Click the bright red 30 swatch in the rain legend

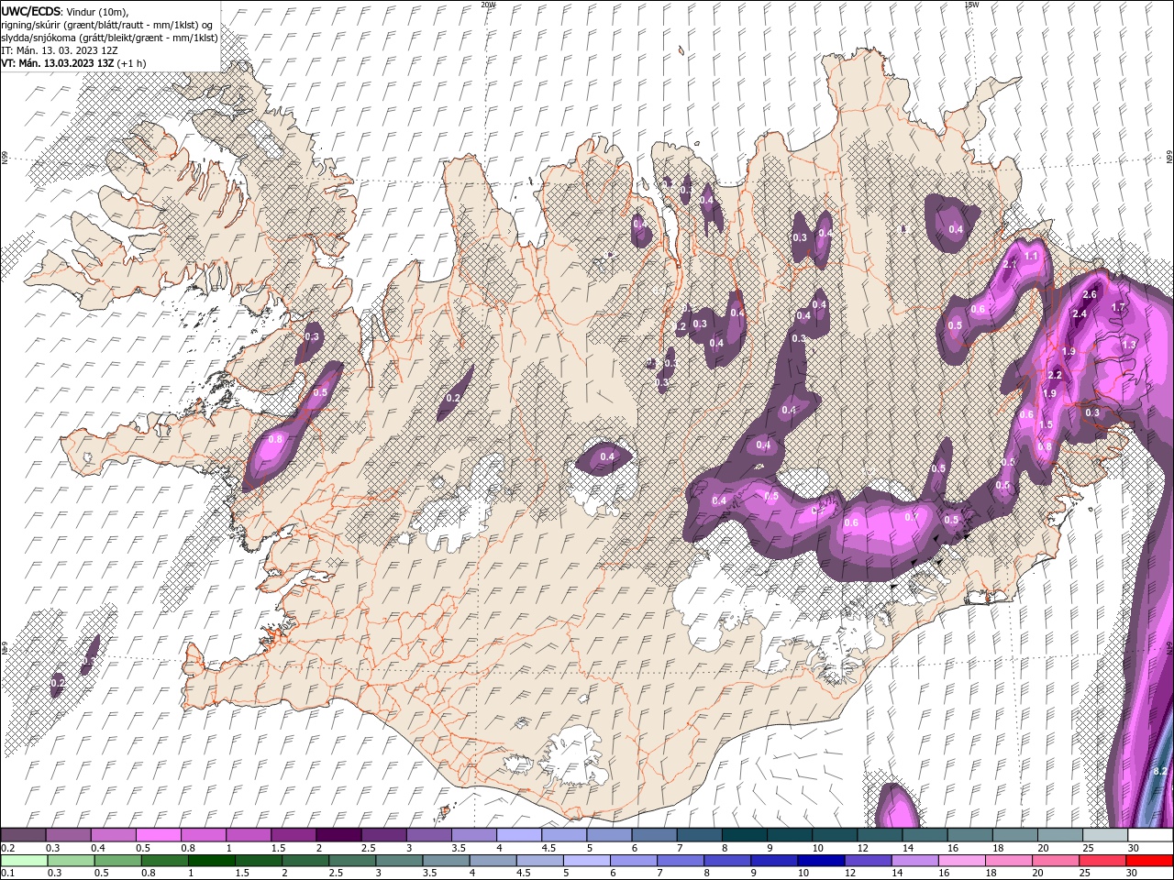pos(1150,861)
